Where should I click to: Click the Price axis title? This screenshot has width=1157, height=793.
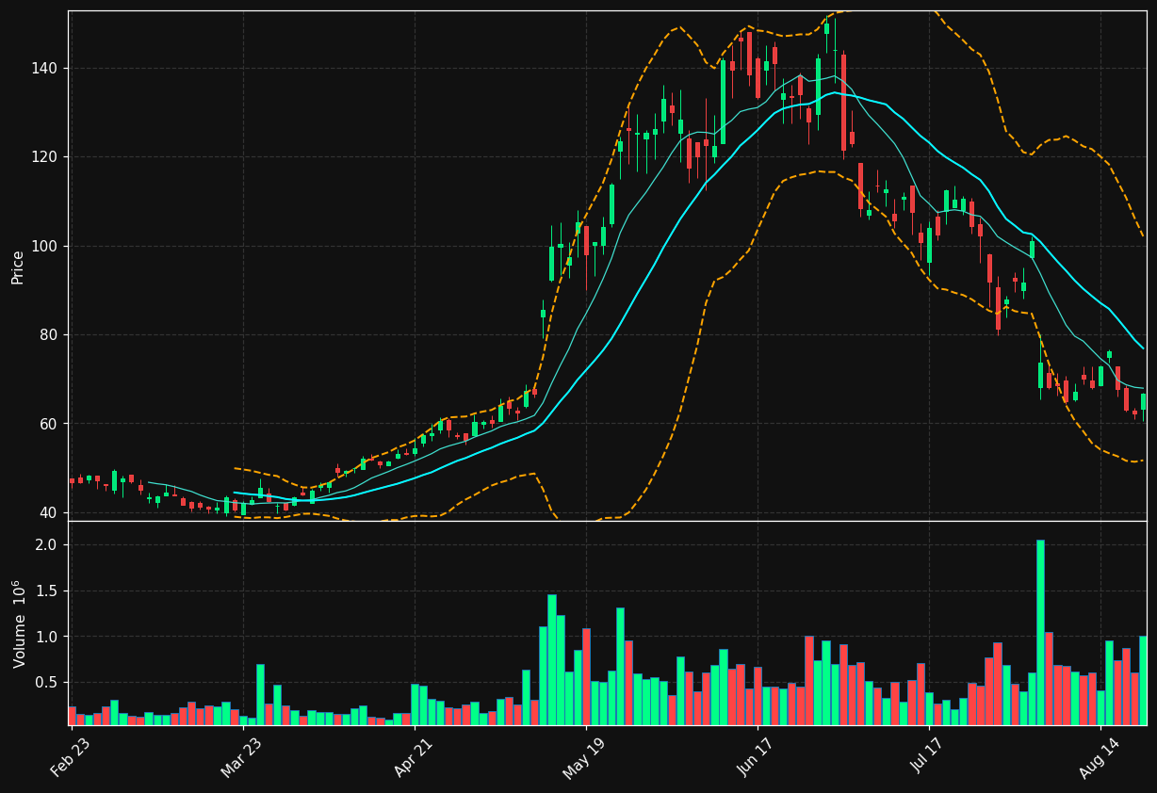click(18, 267)
